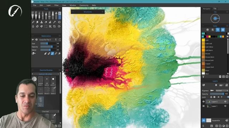Collapse the Justice's Brushes group
This screenshot has width=229, height=128.
click(32, 74)
